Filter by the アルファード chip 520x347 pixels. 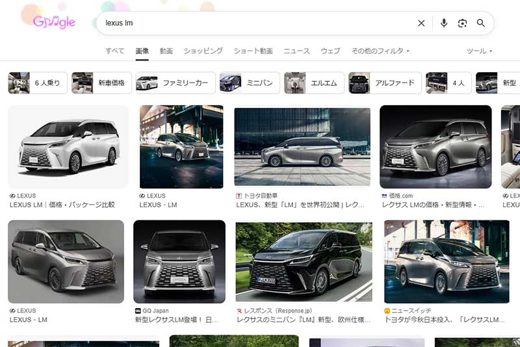tap(385, 83)
